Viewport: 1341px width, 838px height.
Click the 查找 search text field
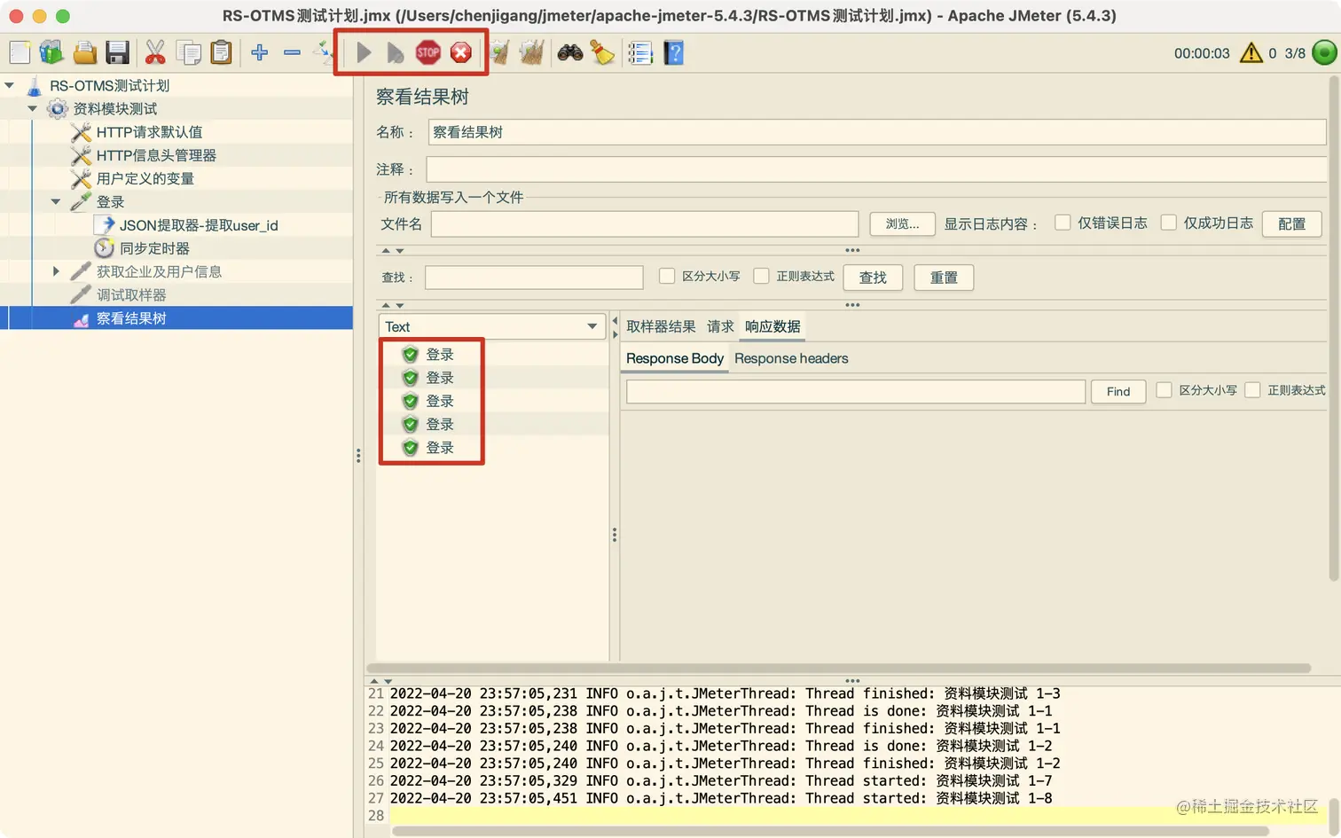click(x=534, y=278)
